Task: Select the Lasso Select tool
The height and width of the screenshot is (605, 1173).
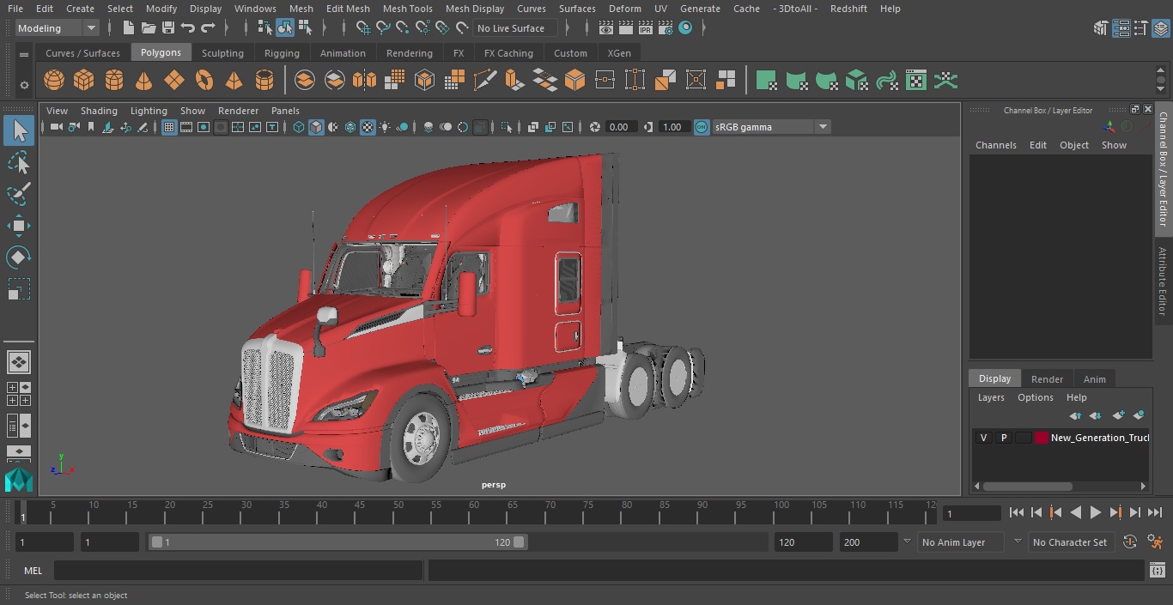Action: tap(18, 163)
